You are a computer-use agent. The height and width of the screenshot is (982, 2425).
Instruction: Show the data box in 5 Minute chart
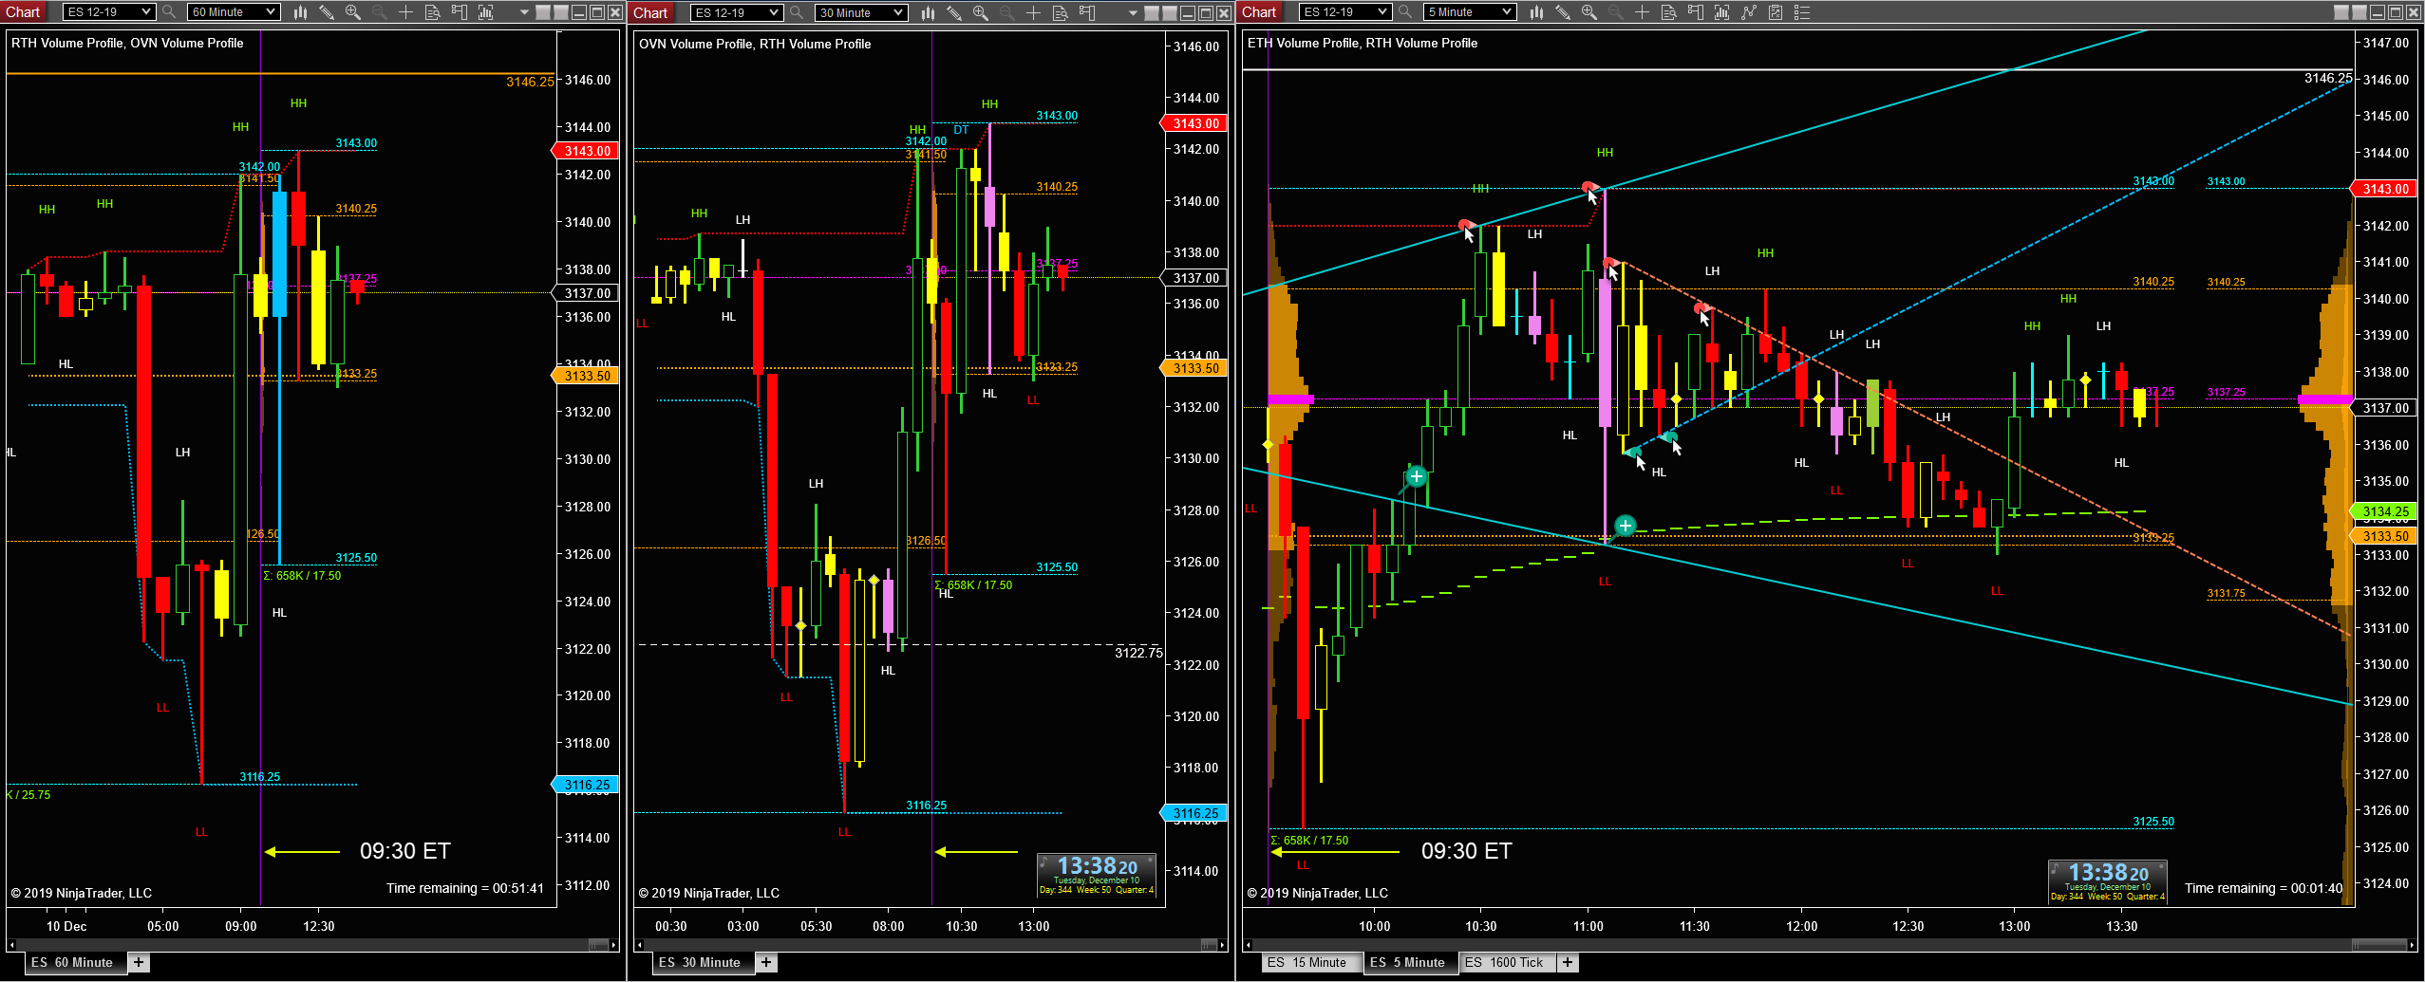click(x=1668, y=12)
